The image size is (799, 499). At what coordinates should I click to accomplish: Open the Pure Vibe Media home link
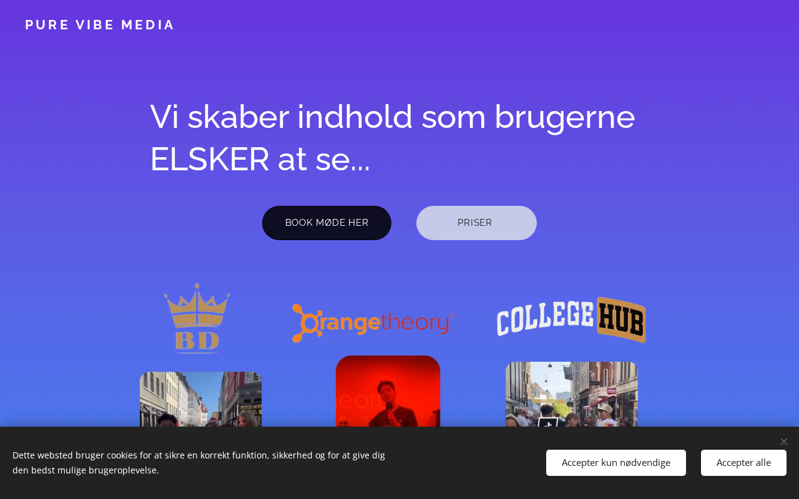coord(100,25)
